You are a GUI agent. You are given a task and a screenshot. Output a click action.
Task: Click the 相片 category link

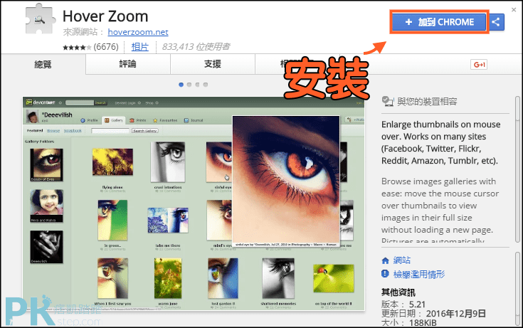[x=139, y=47]
